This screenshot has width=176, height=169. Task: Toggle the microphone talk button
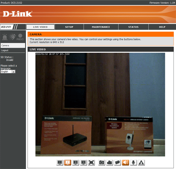click(x=133, y=163)
